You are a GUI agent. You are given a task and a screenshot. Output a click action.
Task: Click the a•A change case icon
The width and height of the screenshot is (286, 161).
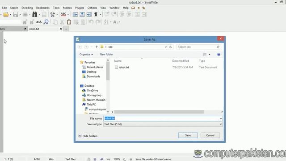39,22
